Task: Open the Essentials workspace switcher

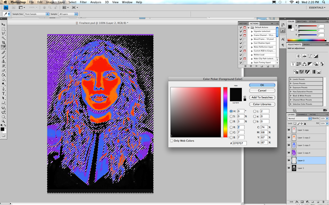Action: pyautogui.click(x=317, y=8)
